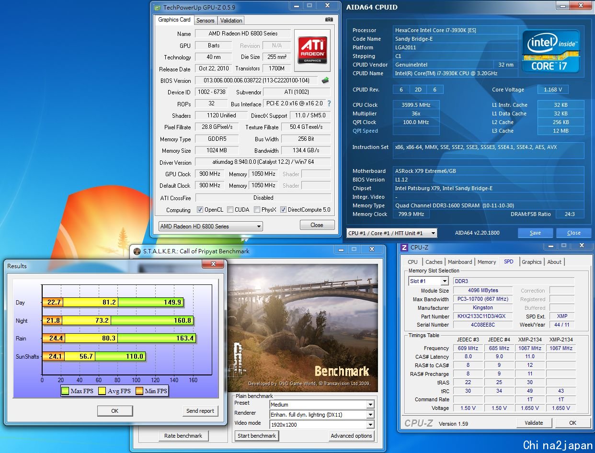The height and width of the screenshot is (453, 595).
Task: Close the Results dialog with red X
Action: coord(212,264)
